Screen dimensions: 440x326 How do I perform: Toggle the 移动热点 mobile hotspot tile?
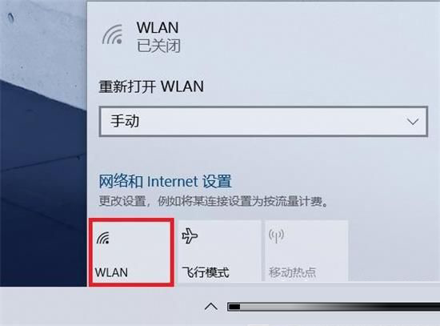click(306, 251)
